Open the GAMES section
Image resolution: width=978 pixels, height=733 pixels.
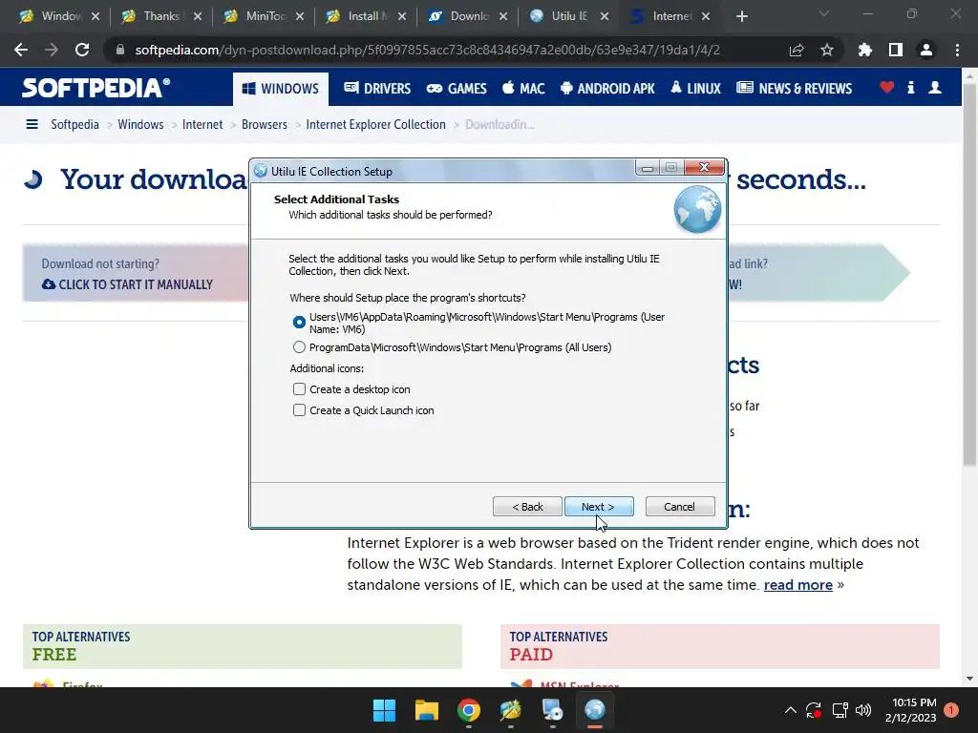coord(457,89)
